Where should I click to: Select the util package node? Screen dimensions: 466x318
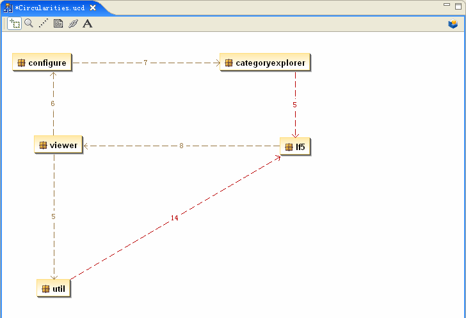54,288
